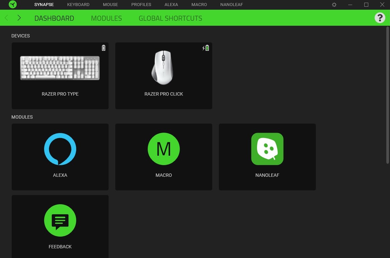390x258 pixels.
Task: Go forward with the right arrow
Action: (x=19, y=18)
